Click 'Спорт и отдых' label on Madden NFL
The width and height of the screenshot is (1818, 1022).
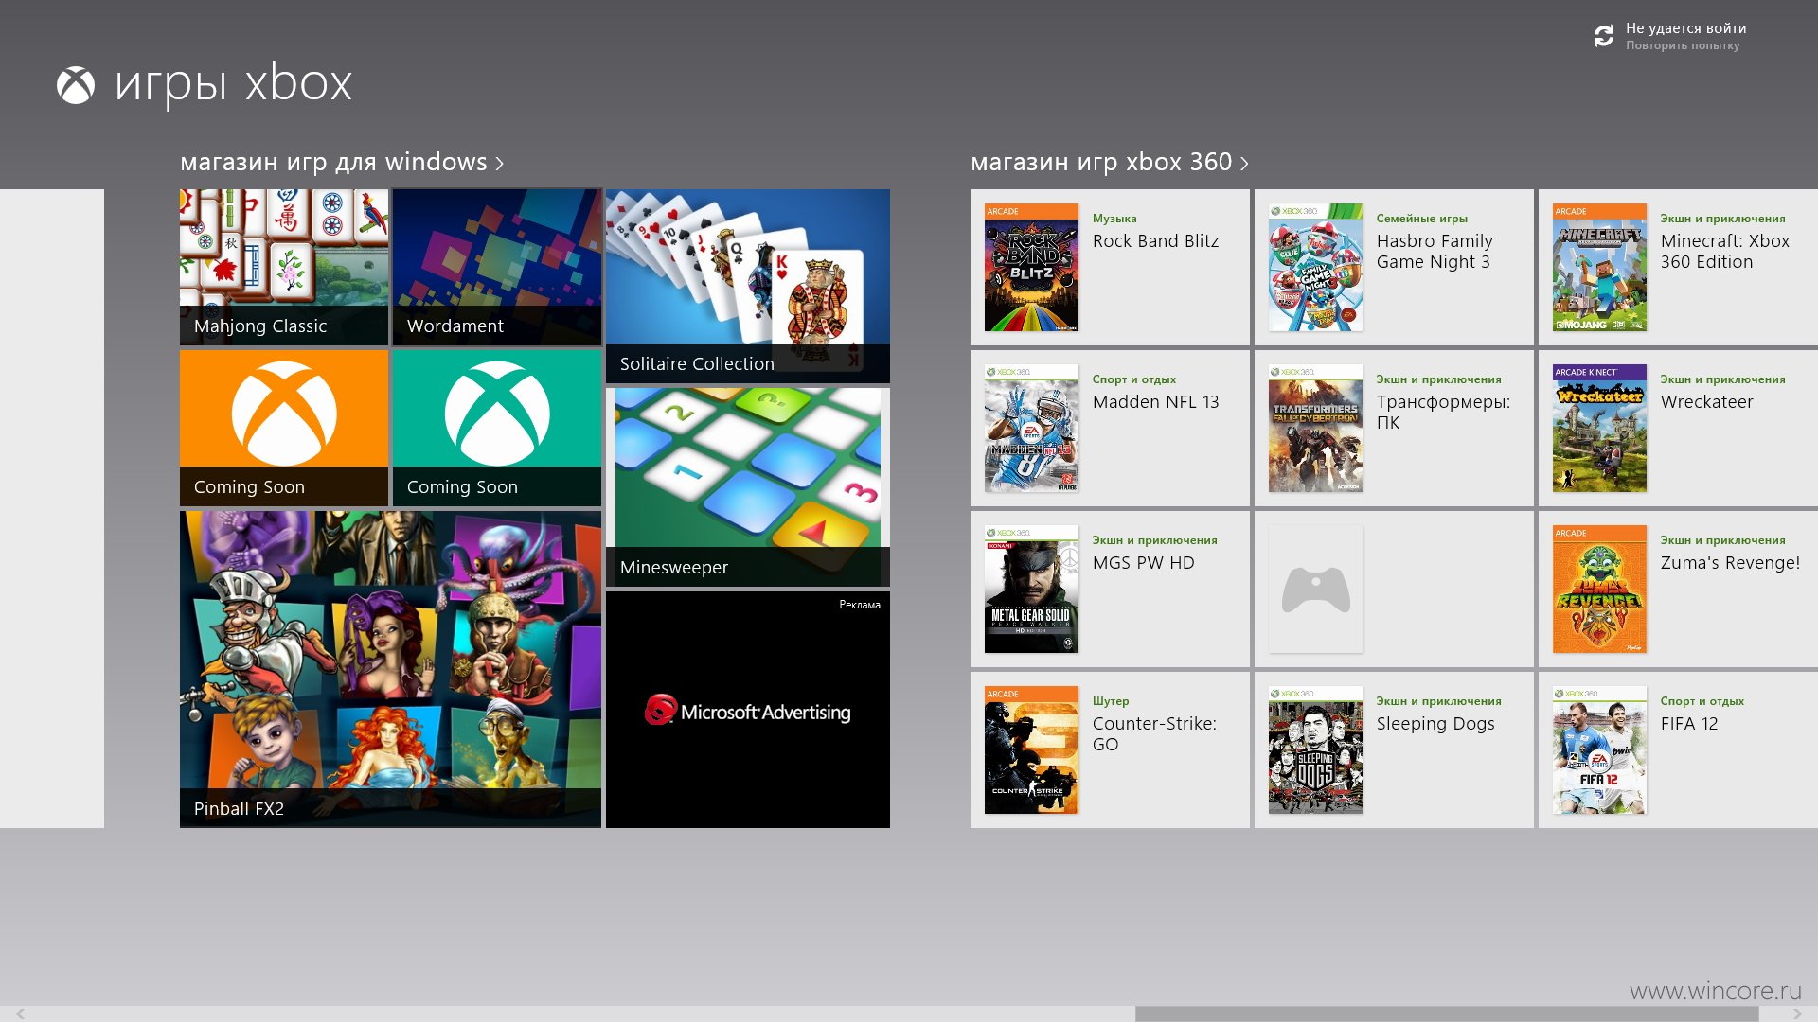tap(1133, 379)
